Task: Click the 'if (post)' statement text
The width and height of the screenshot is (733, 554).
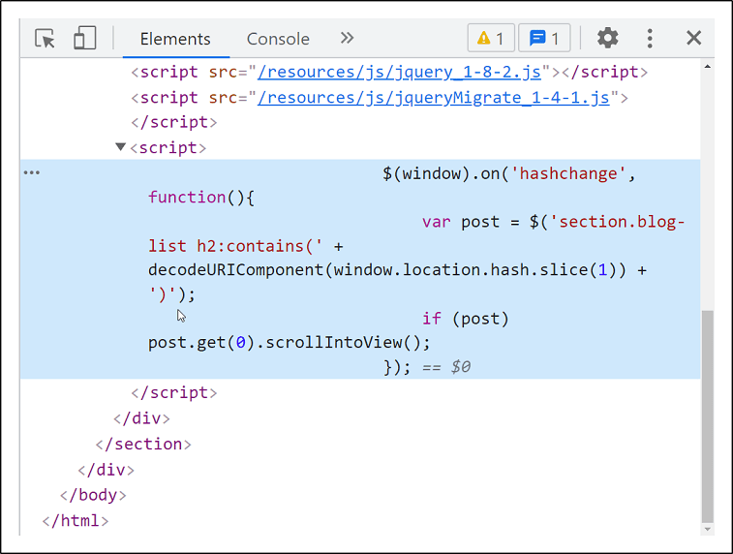Action: [x=465, y=319]
